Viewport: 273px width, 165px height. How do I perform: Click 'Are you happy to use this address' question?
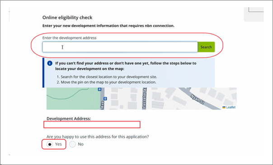(98, 137)
